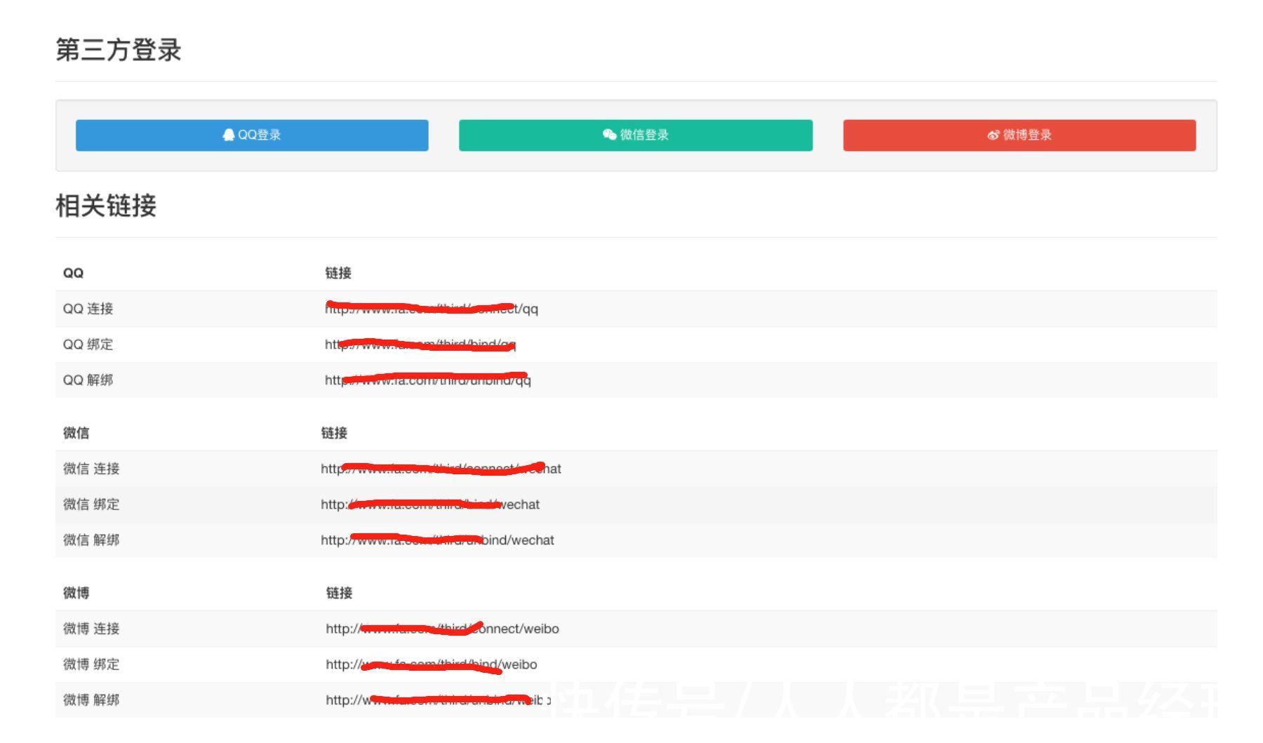Click the '微博' table header
Image resolution: width=1263 pixels, height=743 pixels.
(x=76, y=593)
